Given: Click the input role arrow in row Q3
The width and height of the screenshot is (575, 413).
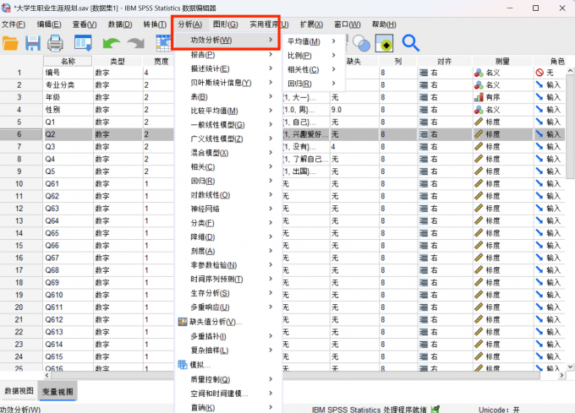Looking at the screenshot, I should (x=539, y=147).
